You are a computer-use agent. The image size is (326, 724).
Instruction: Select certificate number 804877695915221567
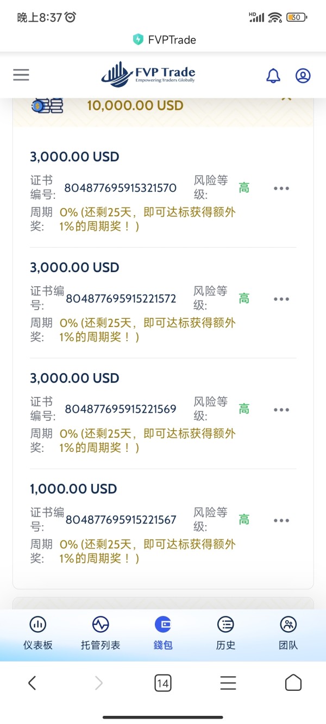point(121,520)
